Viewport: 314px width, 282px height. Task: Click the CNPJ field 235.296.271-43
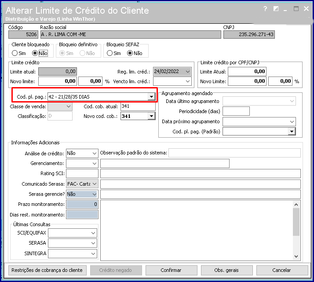(x=249, y=34)
